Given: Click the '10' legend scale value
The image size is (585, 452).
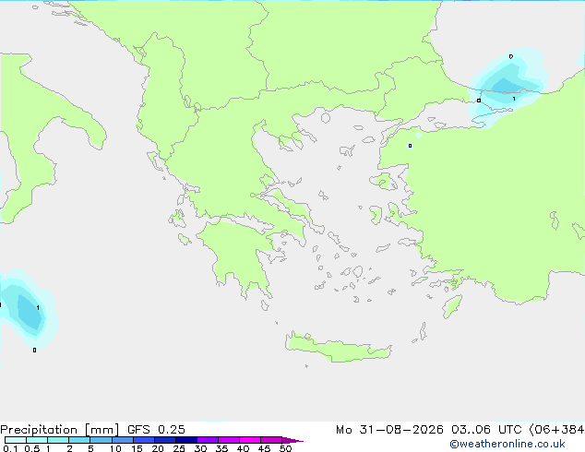Looking at the screenshot, I should click(115, 448).
